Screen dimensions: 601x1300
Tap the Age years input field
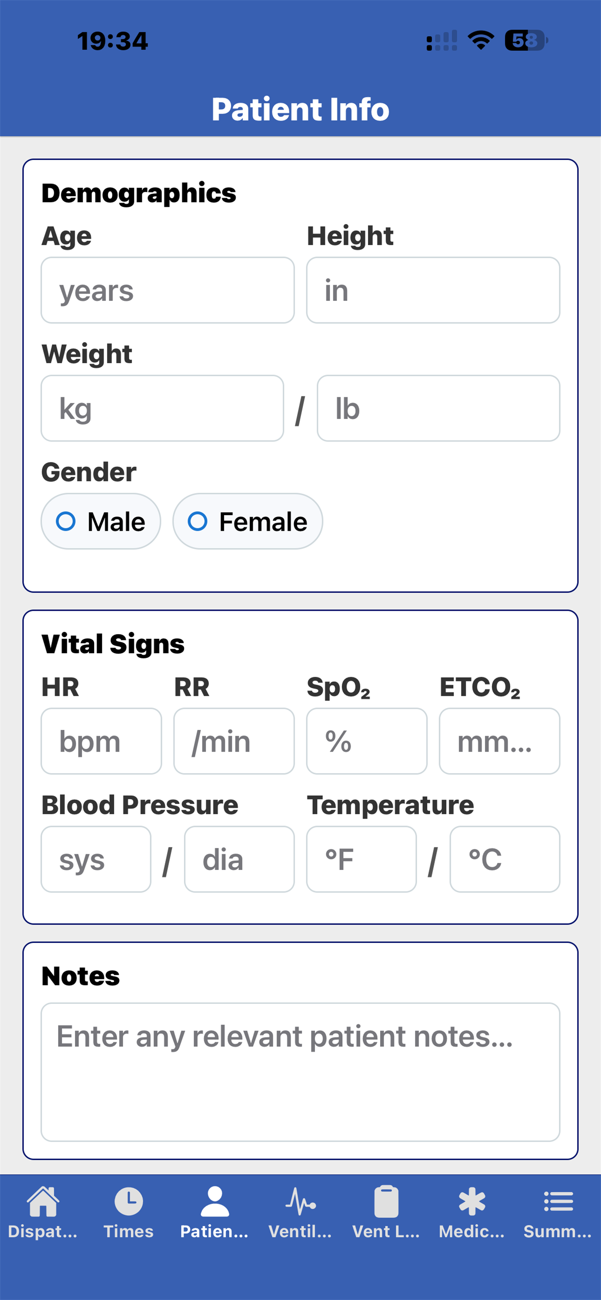[168, 290]
